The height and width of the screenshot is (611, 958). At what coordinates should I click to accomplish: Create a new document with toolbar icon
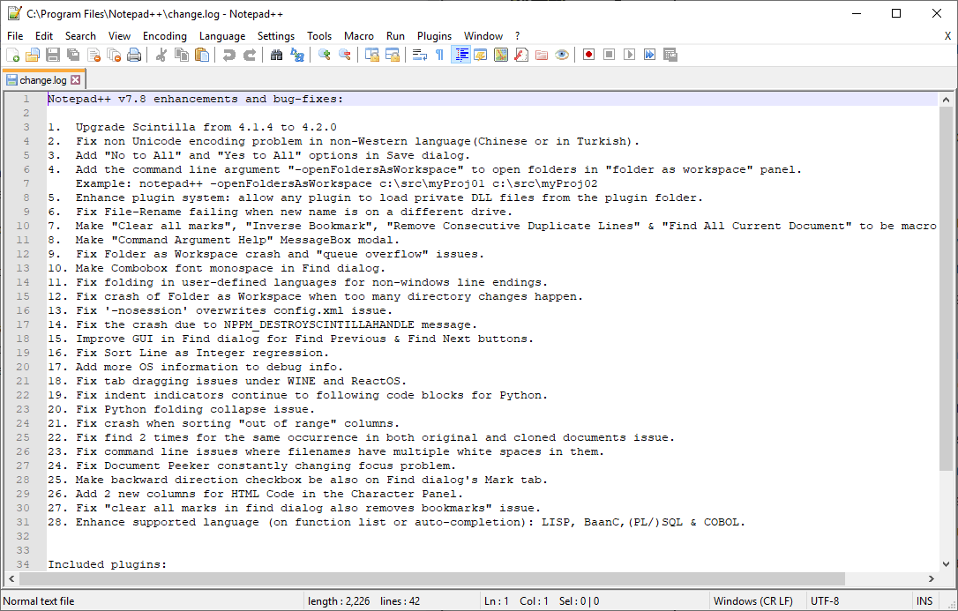[x=13, y=55]
